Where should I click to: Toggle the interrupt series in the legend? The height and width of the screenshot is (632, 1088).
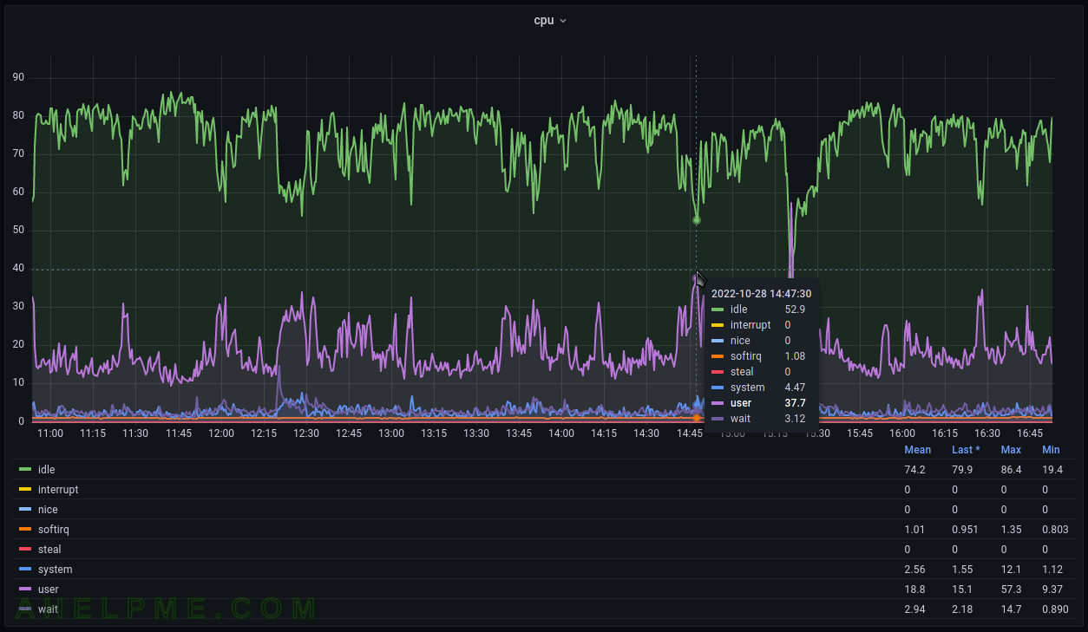click(58, 490)
